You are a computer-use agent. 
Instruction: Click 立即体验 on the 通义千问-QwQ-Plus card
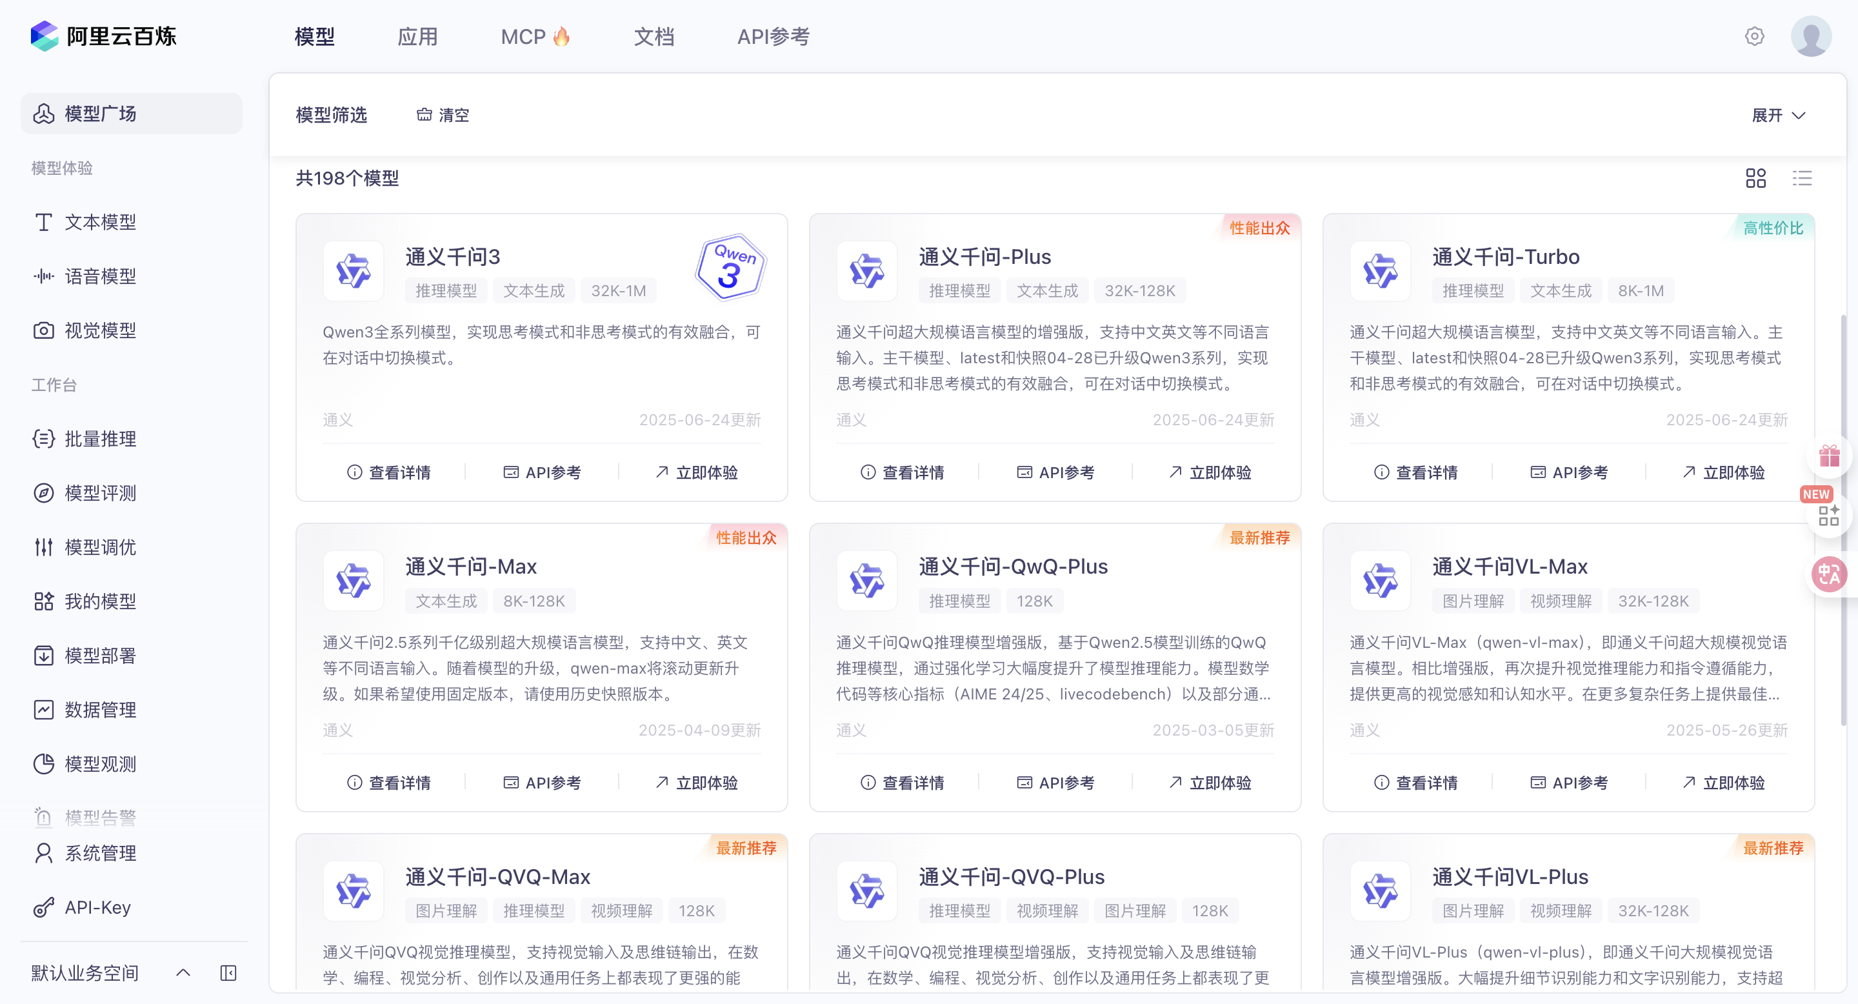1210,783
